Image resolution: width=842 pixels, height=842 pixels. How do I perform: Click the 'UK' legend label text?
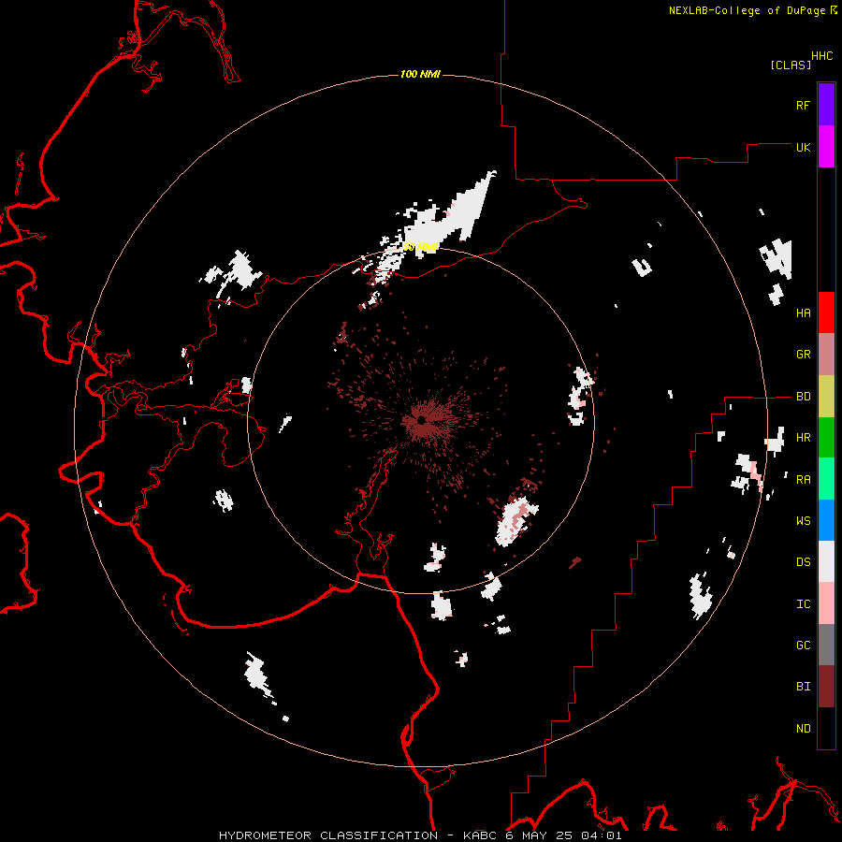pos(803,147)
